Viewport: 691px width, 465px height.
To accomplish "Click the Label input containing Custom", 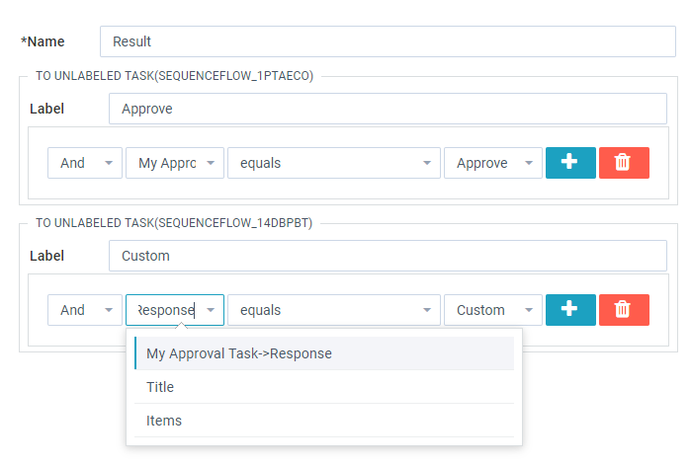I will pos(387,256).
